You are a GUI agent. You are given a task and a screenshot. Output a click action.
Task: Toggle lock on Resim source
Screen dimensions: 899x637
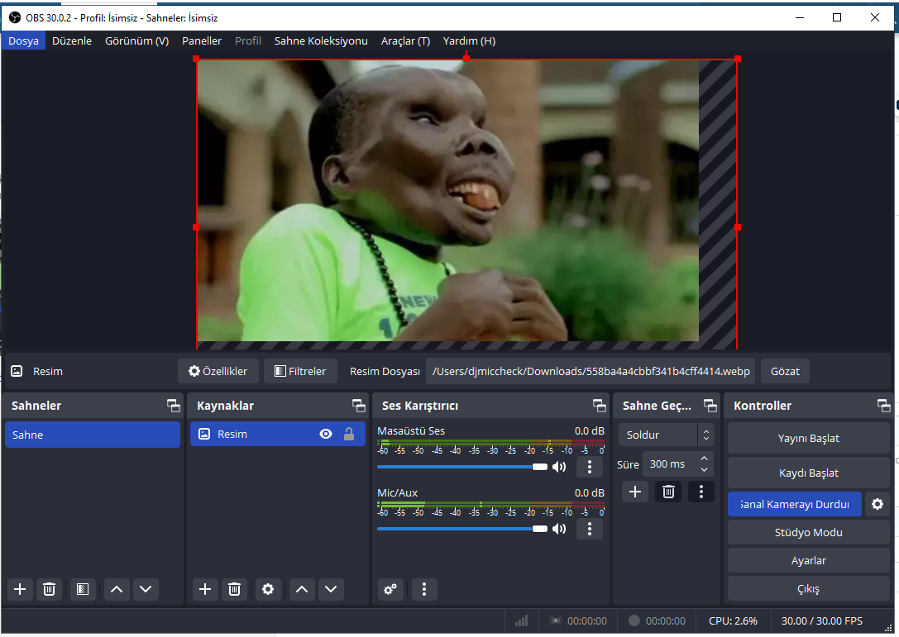[x=349, y=435]
